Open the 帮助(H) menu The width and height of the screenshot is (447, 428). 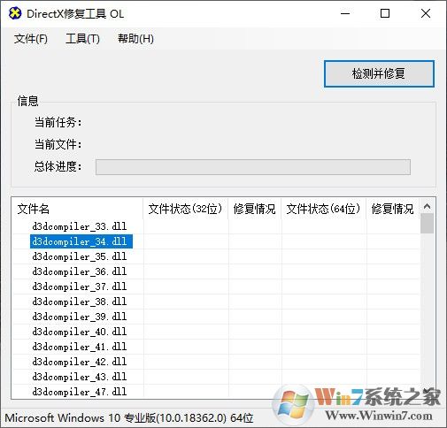pos(135,39)
